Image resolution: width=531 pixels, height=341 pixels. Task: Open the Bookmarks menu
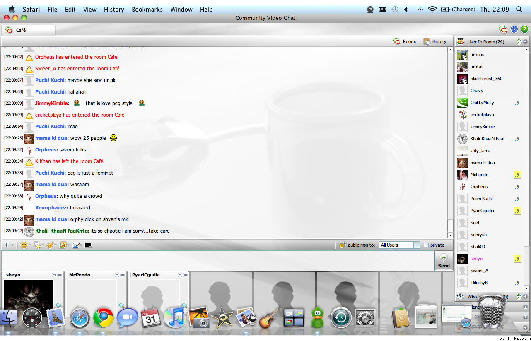click(x=147, y=9)
